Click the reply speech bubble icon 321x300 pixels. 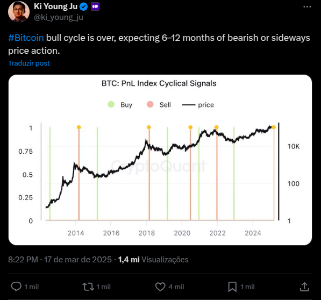click(16, 287)
